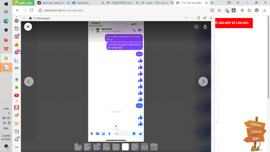Open Zalo in the browser sidebar

click(16, 60)
